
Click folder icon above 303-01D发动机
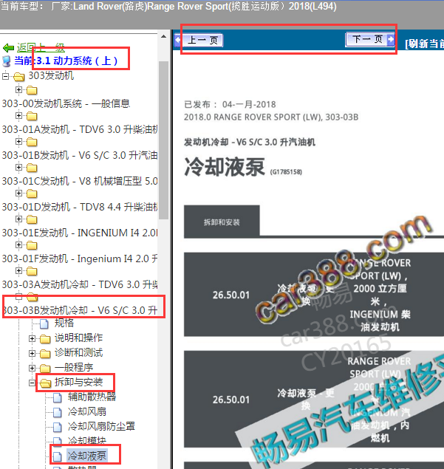32,194
